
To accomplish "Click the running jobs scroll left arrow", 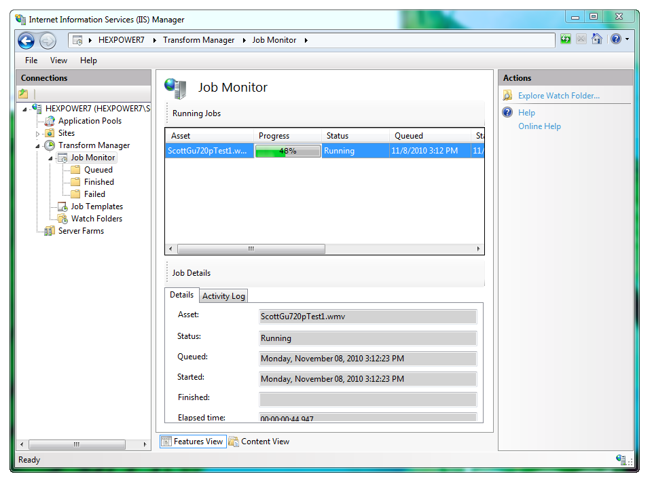I will pos(170,249).
